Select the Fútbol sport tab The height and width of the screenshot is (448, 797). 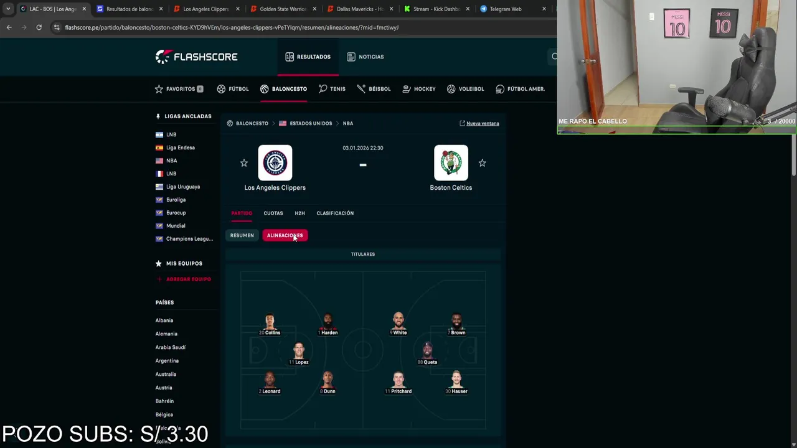coord(232,89)
